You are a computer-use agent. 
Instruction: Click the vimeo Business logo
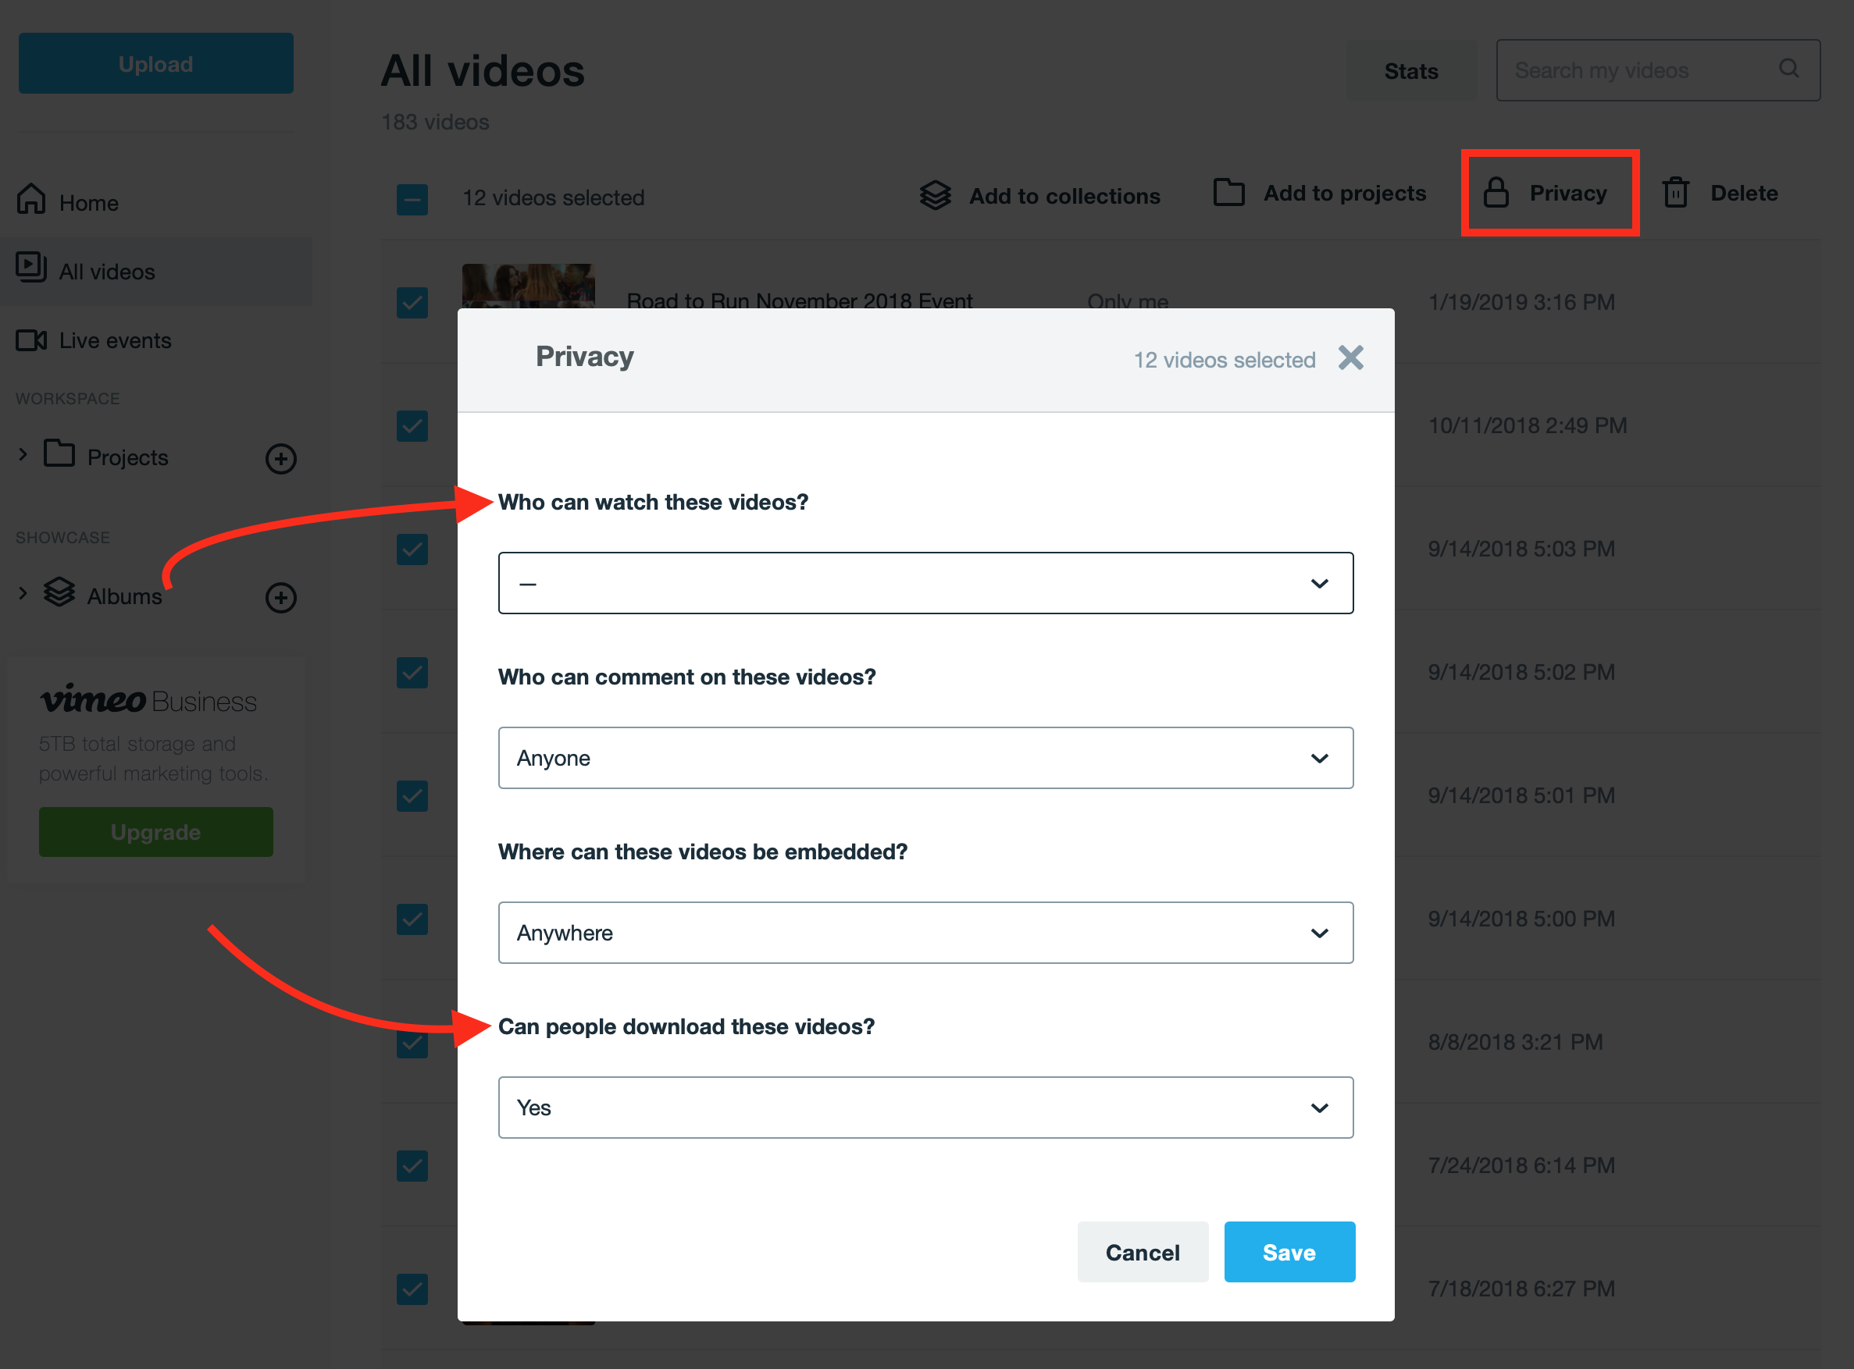point(148,700)
